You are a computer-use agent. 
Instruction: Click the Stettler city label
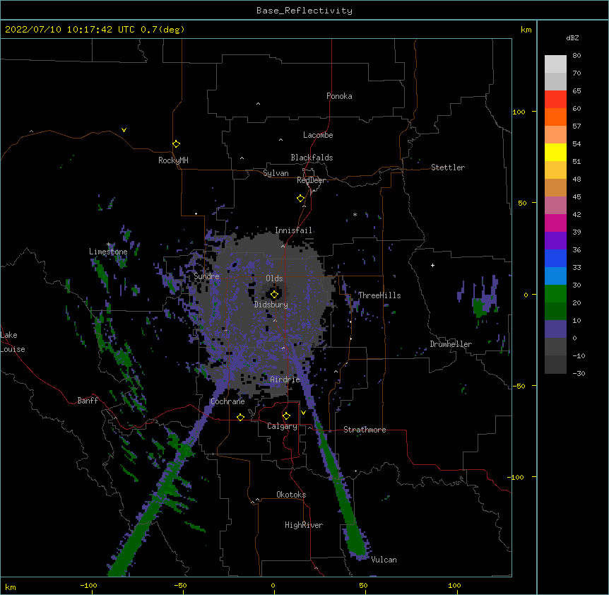coord(447,167)
